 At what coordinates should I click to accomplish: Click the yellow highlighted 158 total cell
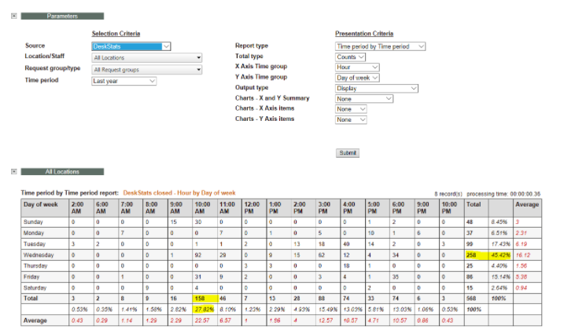coord(204,299)
